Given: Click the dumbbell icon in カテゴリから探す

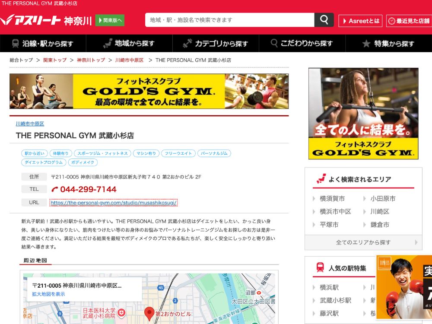Looking at the screenshot, I should (187, 43).
